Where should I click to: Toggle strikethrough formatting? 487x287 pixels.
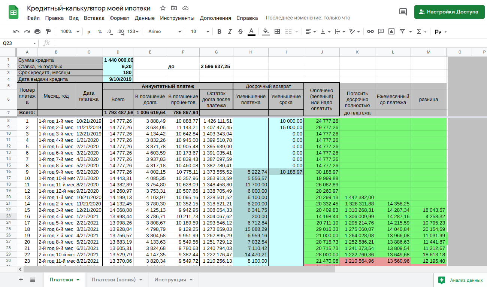(x=241, y=31)
